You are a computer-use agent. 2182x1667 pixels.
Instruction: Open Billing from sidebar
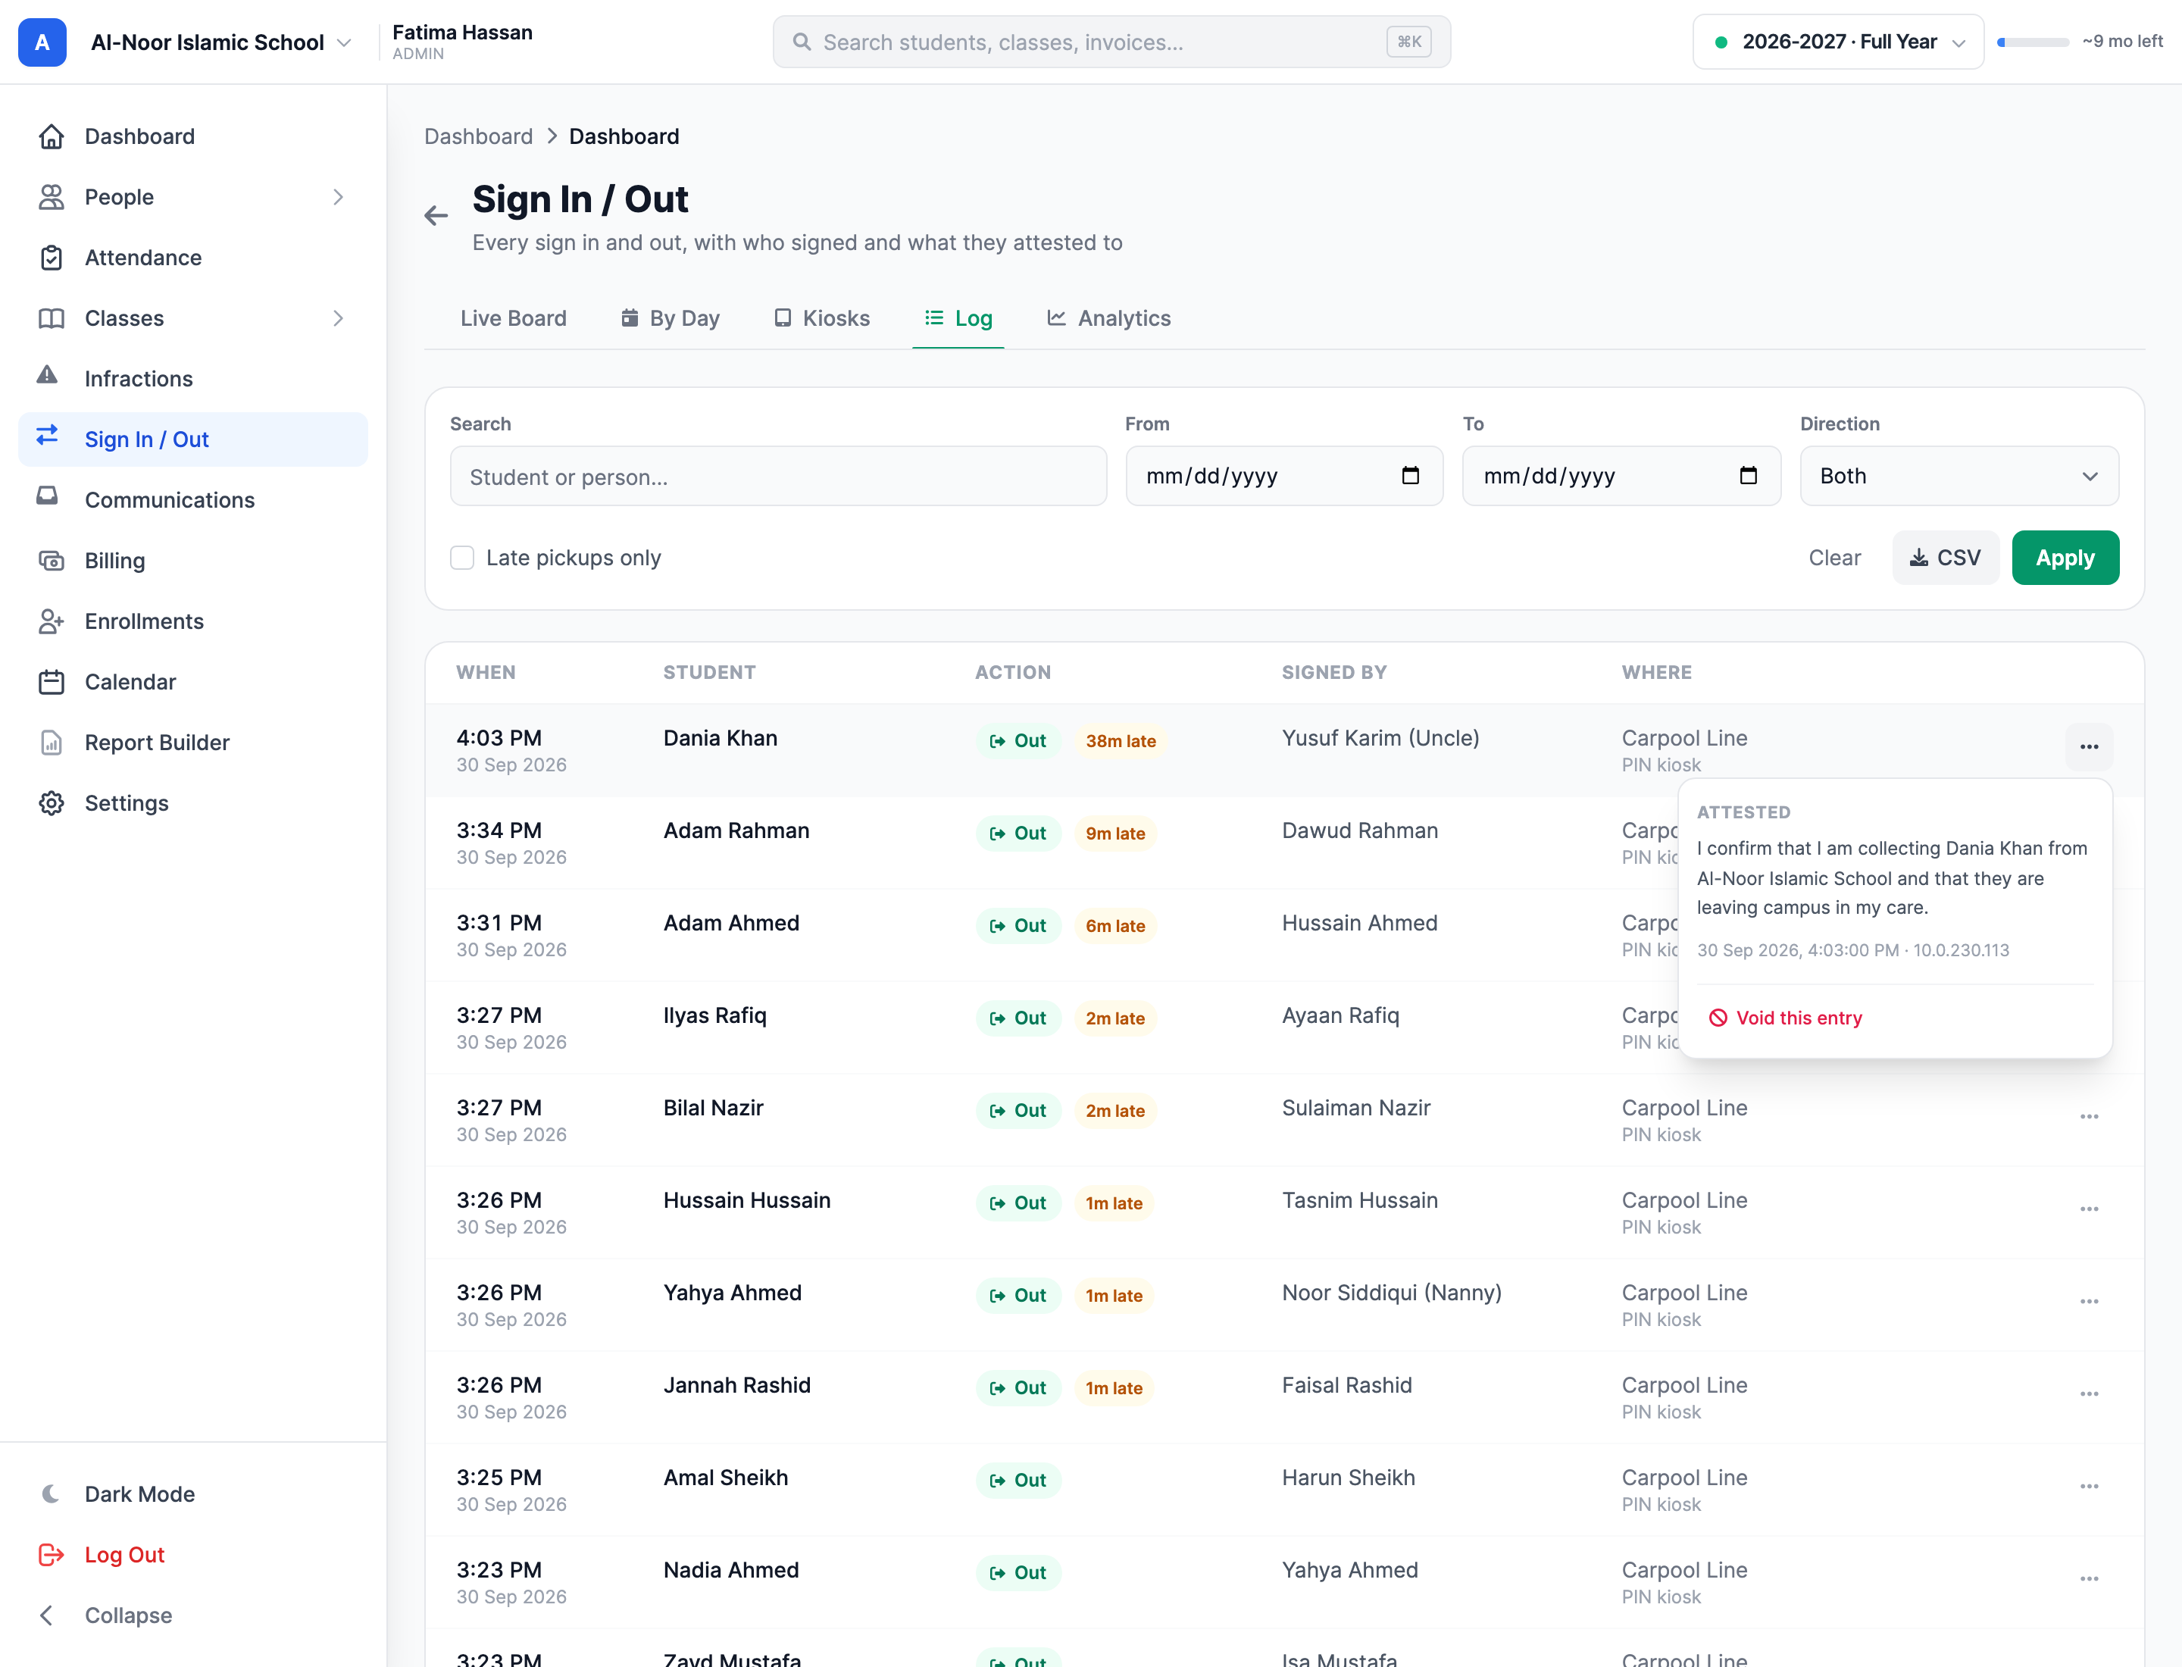click(x=192, y=561)
